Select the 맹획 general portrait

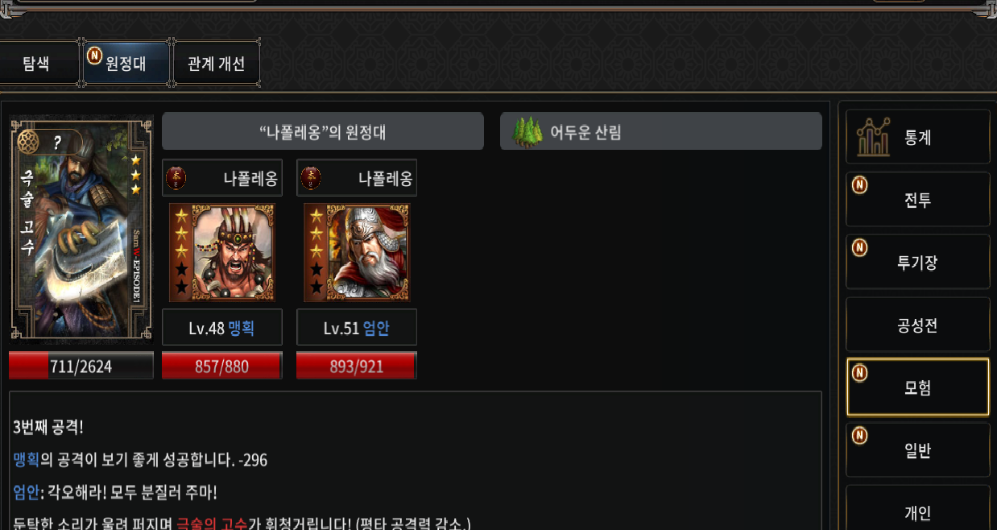point(221,253)
